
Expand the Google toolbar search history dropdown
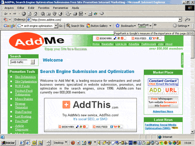click(x=56, y=26)
